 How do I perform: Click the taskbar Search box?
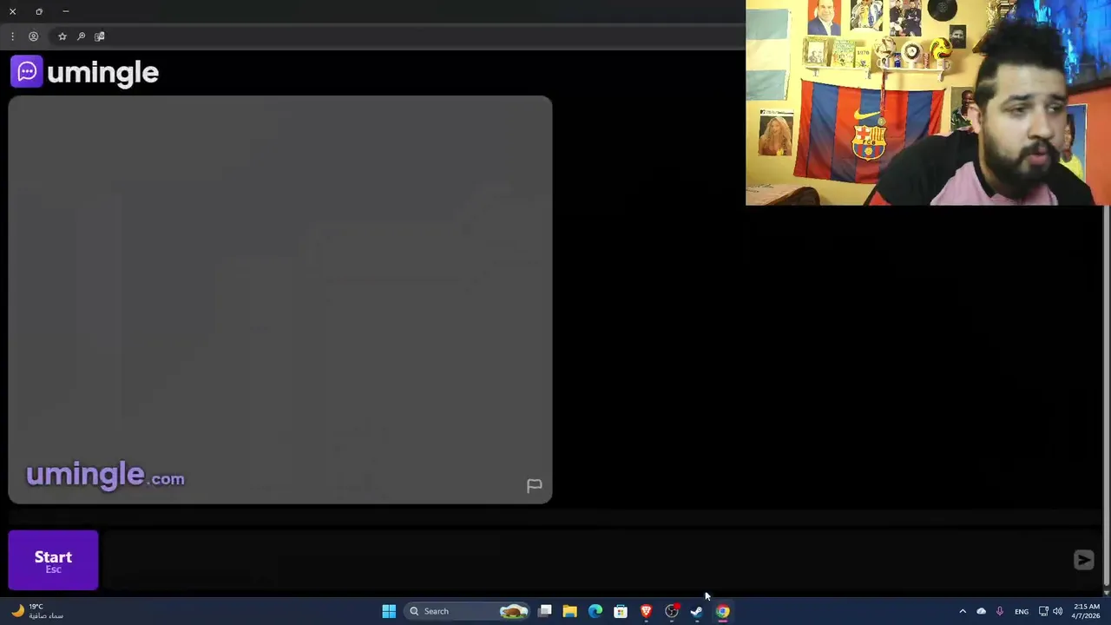[x=467, y=611]
